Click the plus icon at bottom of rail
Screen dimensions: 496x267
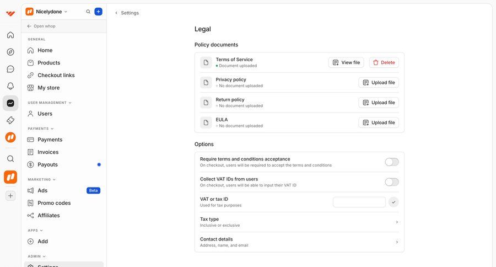tap(10, 195)
